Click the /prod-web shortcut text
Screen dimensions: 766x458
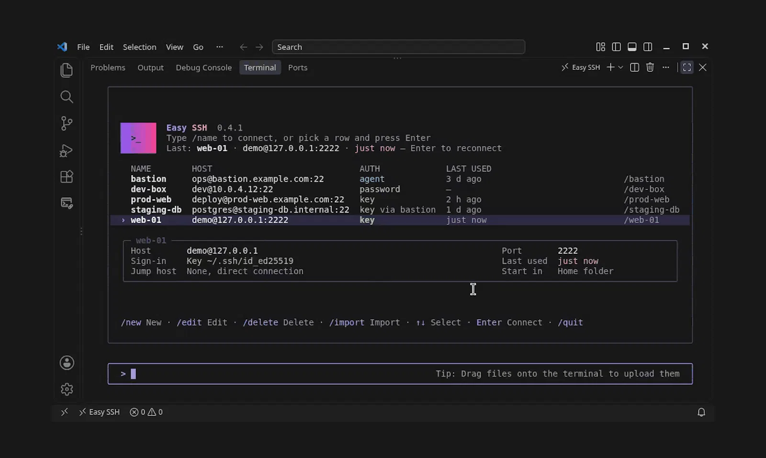[x=646, y=200]
